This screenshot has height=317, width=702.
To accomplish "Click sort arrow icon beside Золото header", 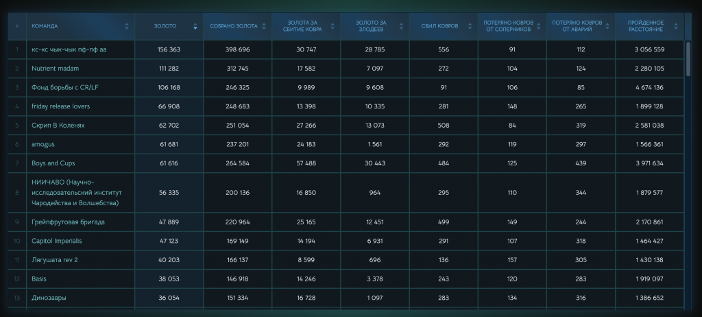I will (195, 26).
